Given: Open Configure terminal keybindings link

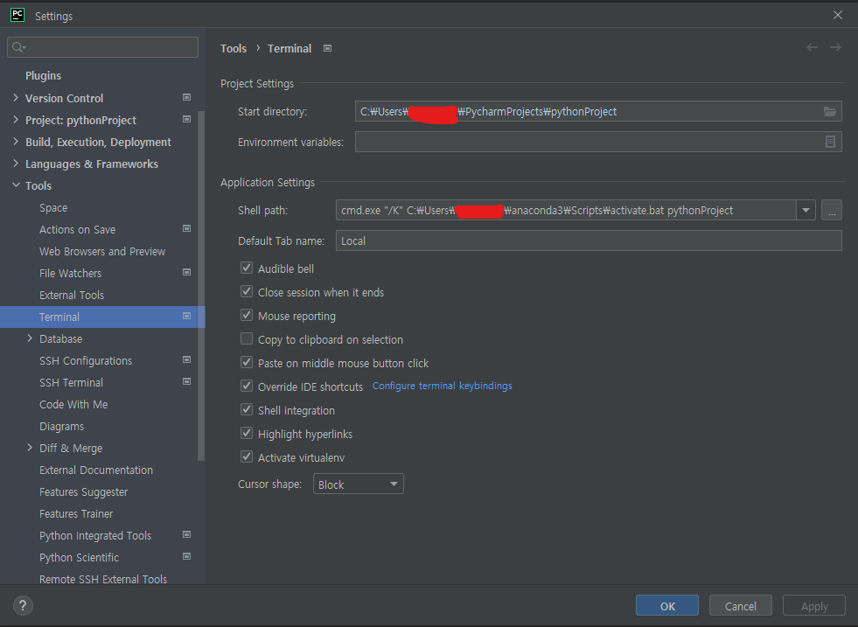Looking at the screenshot, I should pos(443,386).
